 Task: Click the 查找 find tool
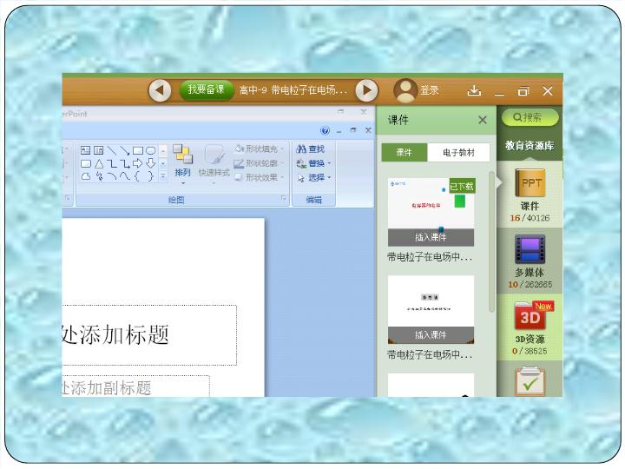(x=311, y=149)
